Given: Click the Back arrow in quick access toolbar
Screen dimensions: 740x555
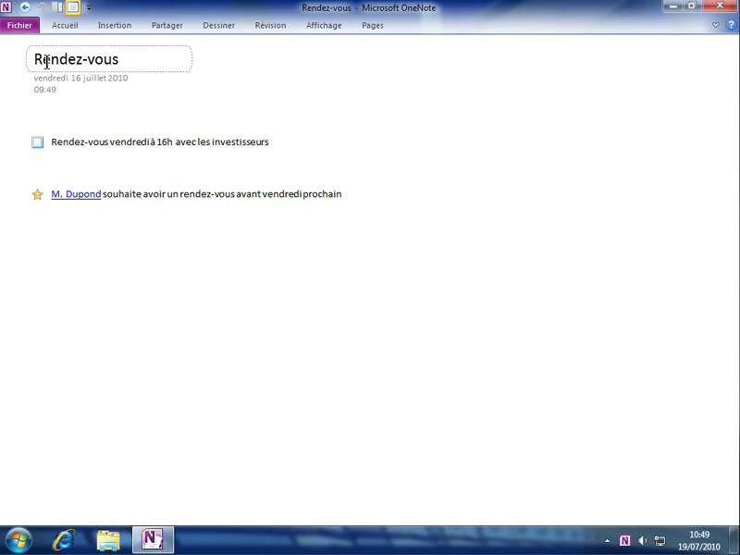Looking at the screenshot, I should [x=25, y=7].
